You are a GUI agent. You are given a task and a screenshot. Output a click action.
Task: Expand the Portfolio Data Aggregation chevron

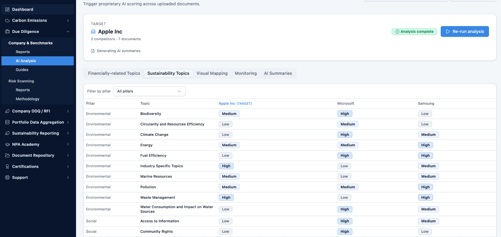coord(68,122)
